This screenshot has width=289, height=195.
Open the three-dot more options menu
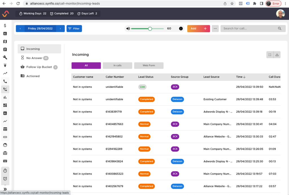click(215, 29)
